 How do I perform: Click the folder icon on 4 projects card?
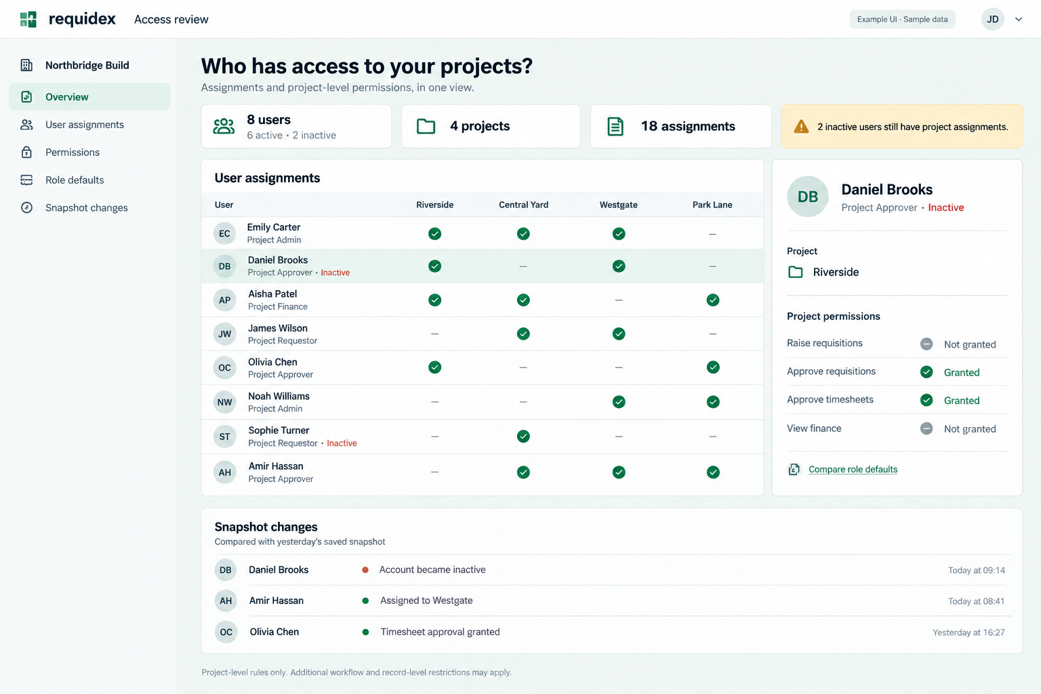(426, 126)
